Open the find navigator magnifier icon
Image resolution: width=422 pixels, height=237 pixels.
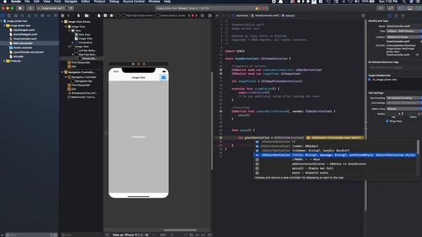coord(22,16)
